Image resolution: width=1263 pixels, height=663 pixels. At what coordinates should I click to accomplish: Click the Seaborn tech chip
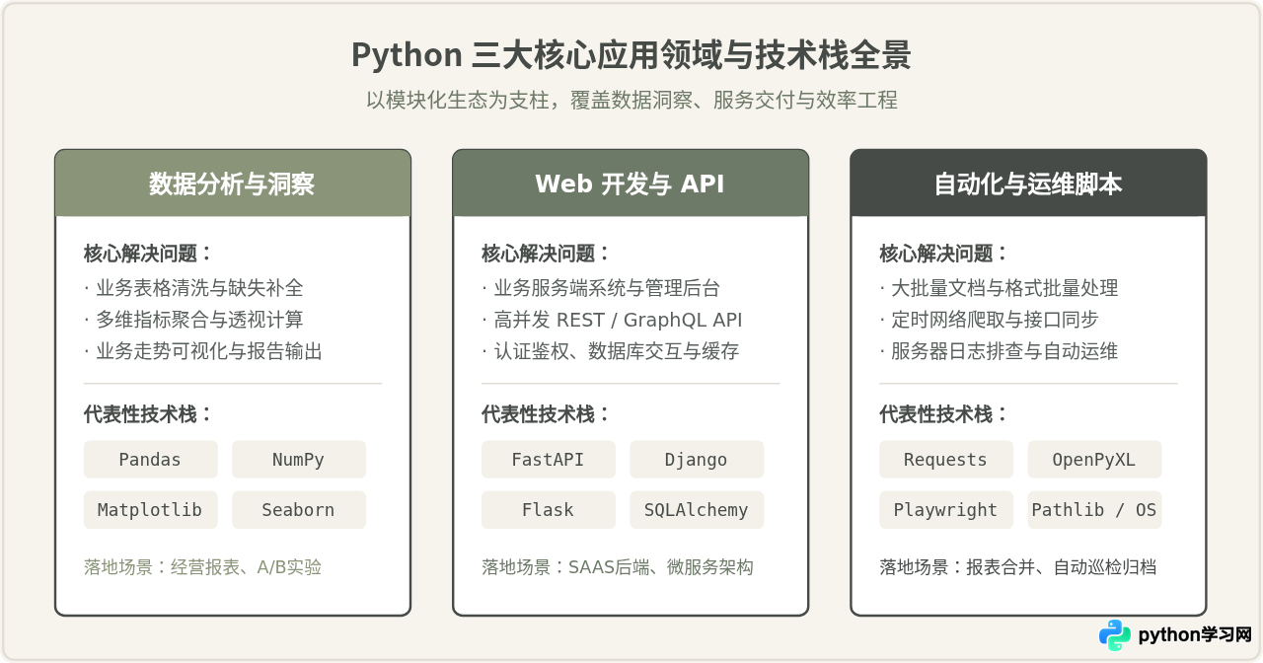click(x=299, y=510)
